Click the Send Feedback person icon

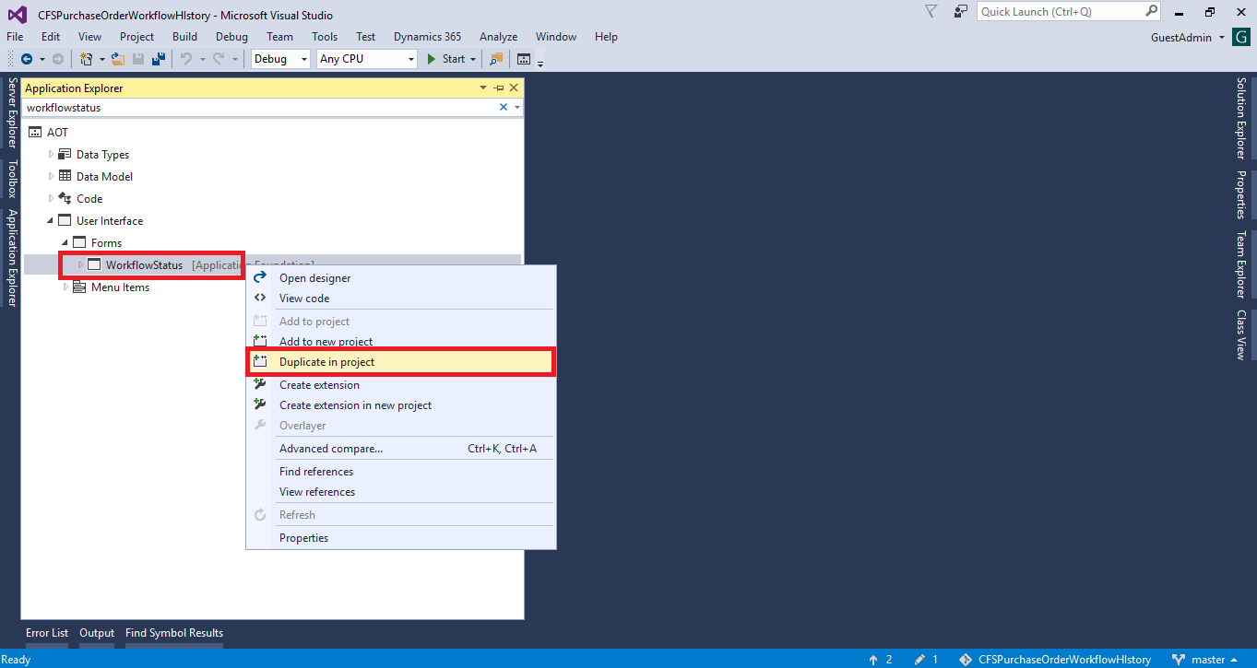coord(960,11)
